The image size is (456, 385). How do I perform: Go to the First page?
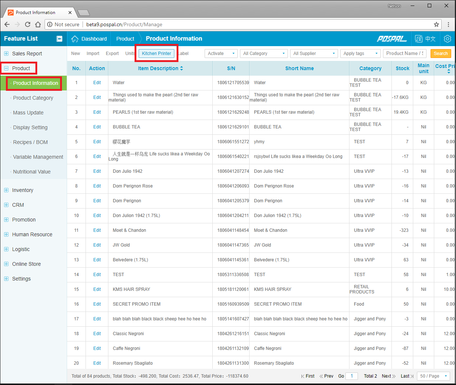tap(308, 376)
